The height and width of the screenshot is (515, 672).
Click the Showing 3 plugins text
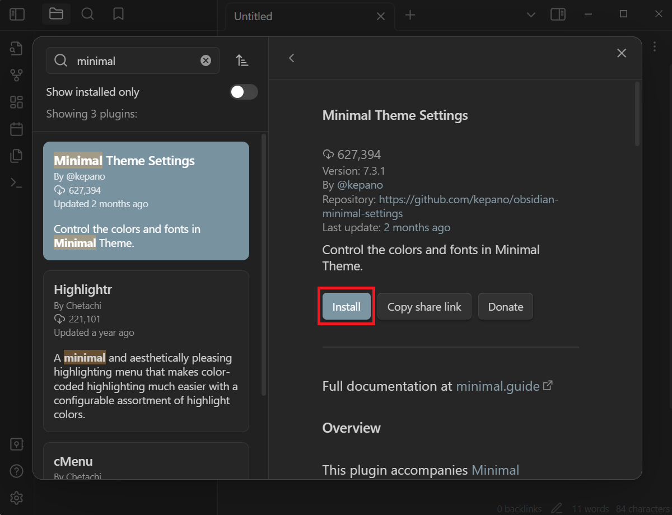click(92, 114)
